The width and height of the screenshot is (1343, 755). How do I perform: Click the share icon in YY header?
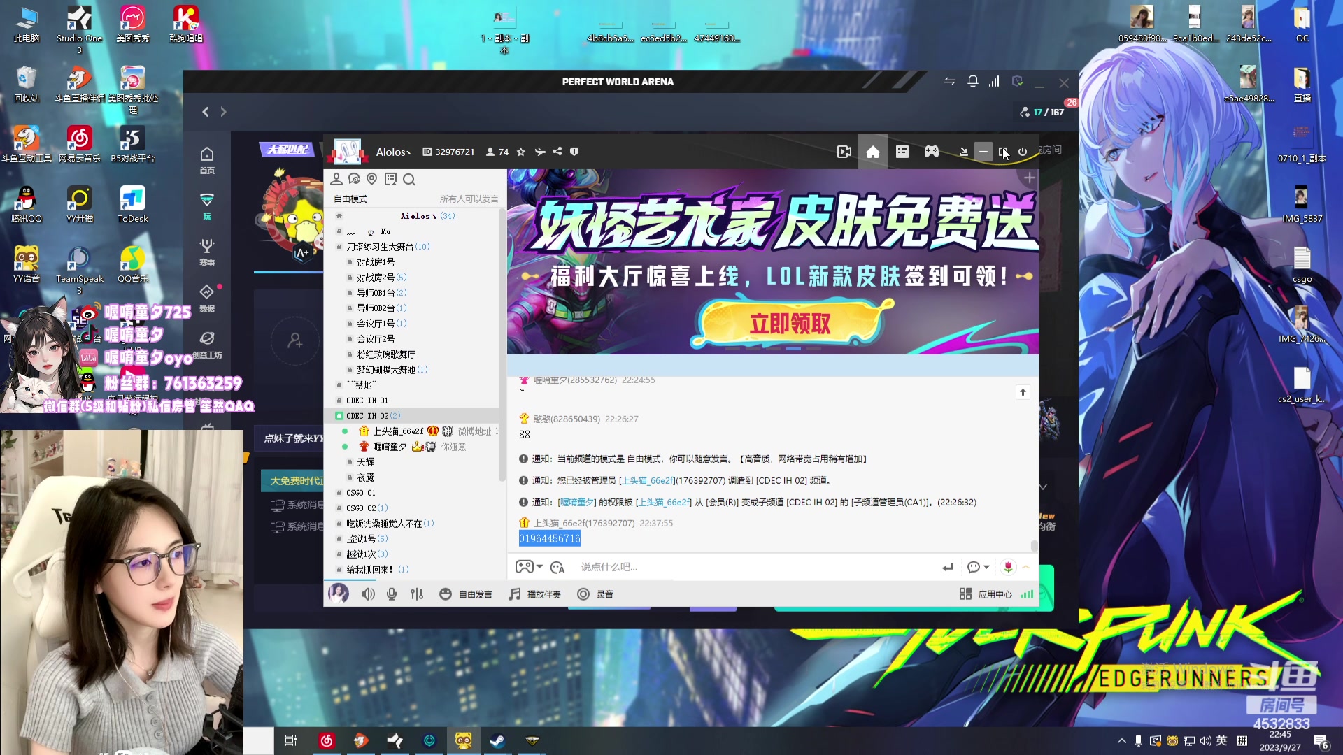pos(557,151)
